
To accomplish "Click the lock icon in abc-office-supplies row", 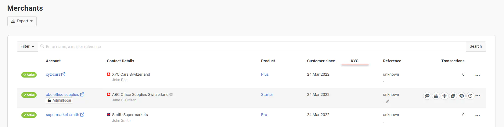I will click(x=436, y=96).
